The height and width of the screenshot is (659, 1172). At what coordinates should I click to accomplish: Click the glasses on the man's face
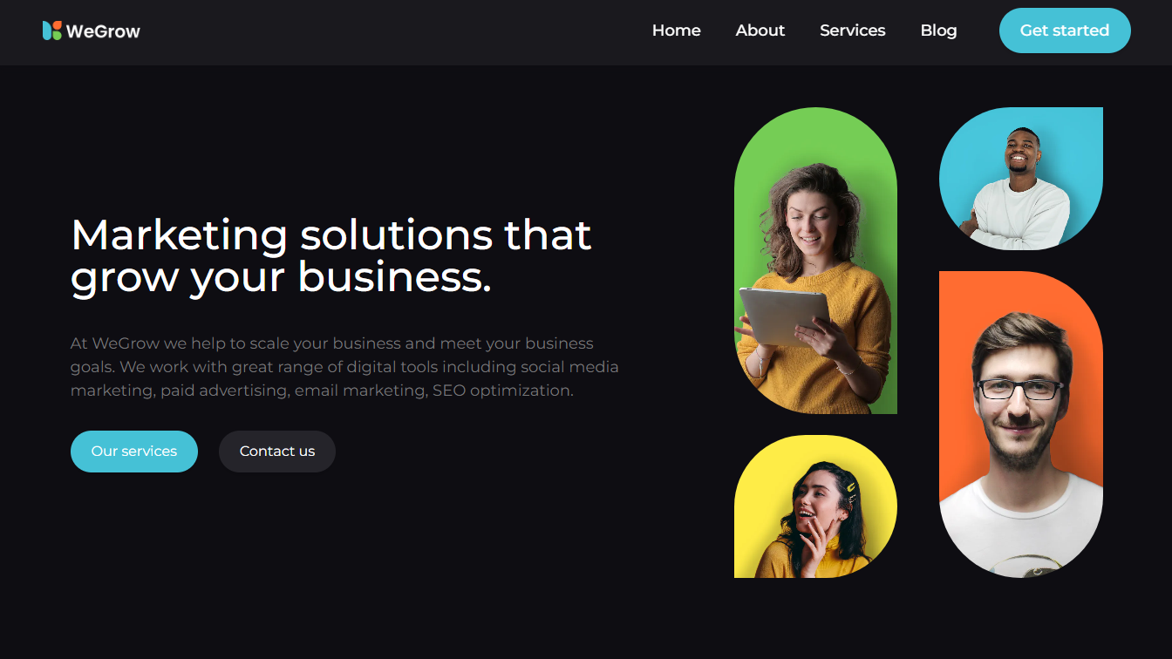1020,390
